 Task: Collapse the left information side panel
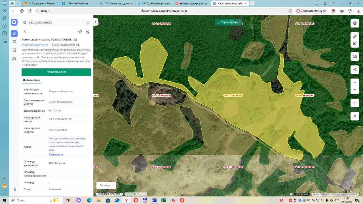click(x=96, y=22)
